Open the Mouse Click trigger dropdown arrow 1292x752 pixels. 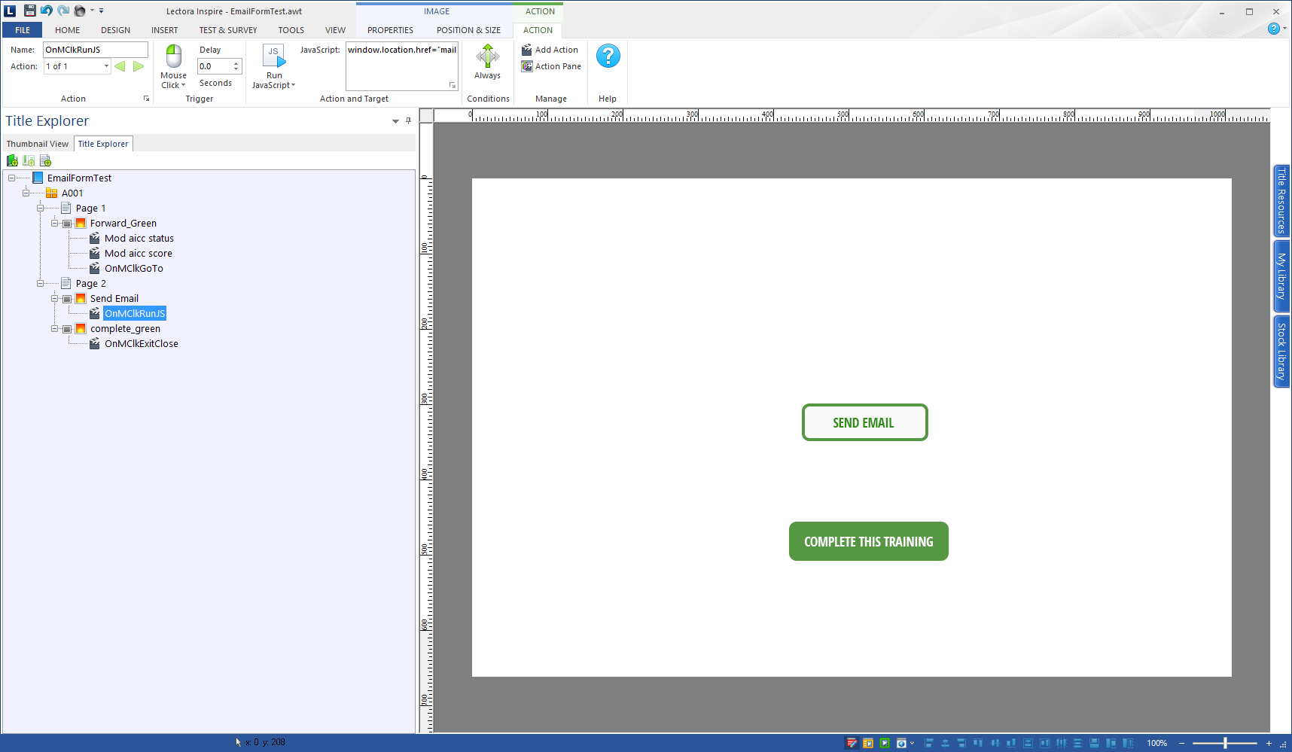point(183,85)
